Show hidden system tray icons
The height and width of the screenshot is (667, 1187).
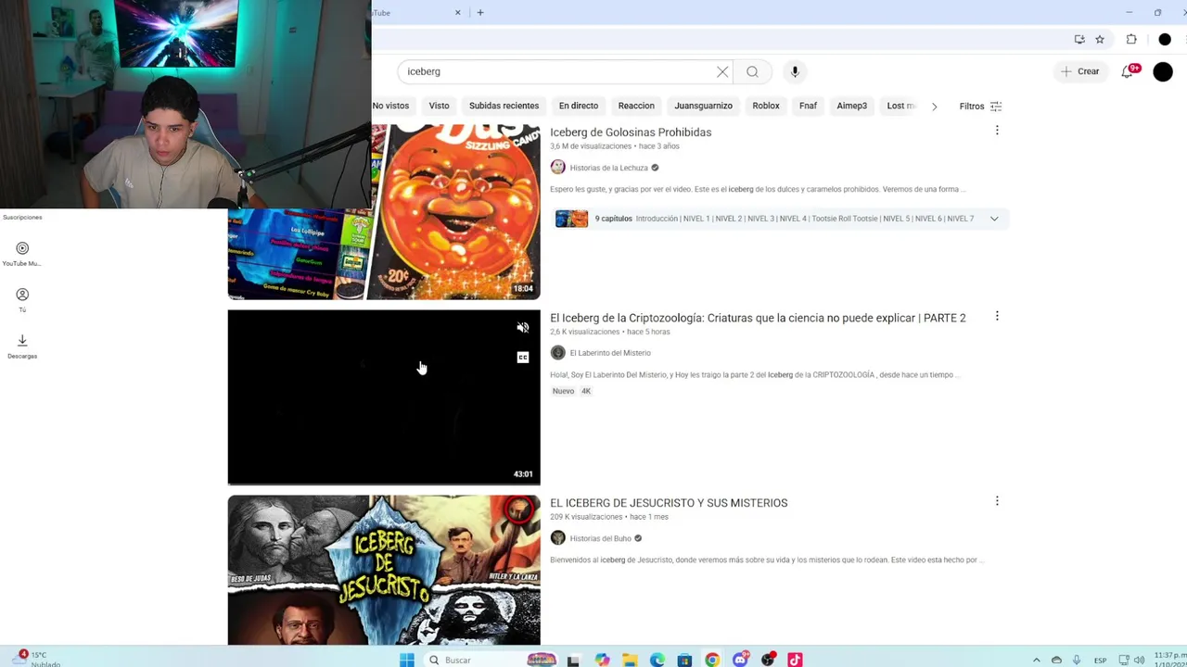point(1036,660)
